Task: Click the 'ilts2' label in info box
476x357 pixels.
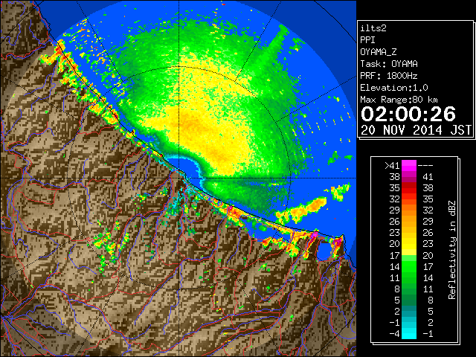Action: point(373,28)
